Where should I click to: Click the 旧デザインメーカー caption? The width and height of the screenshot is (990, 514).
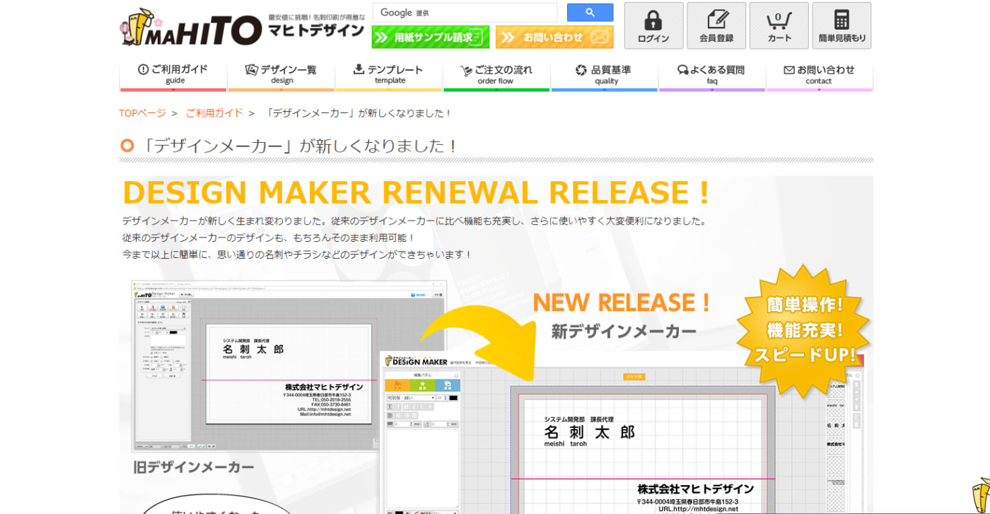coord(194,467)
